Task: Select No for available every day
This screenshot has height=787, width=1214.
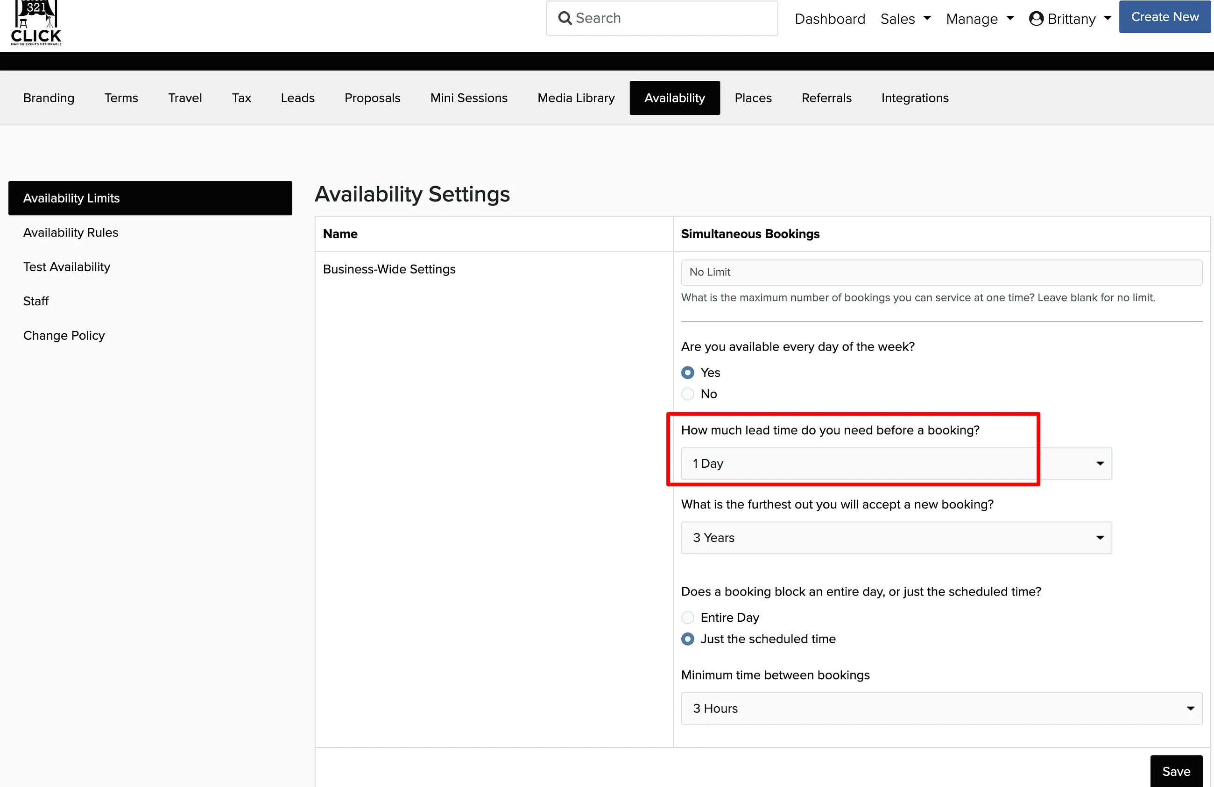Action: click(x=688, y=394)
